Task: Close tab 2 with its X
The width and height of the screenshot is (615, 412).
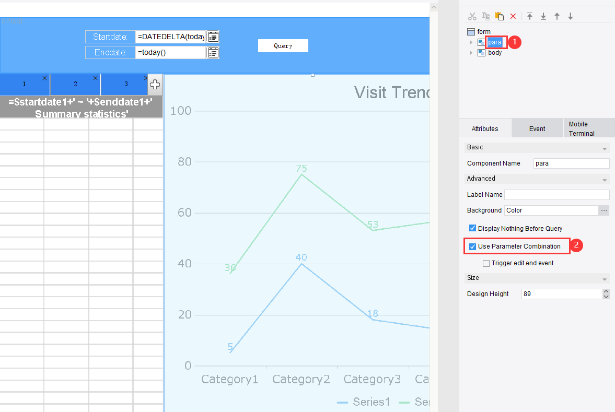Action: click(x=95, y=78)
